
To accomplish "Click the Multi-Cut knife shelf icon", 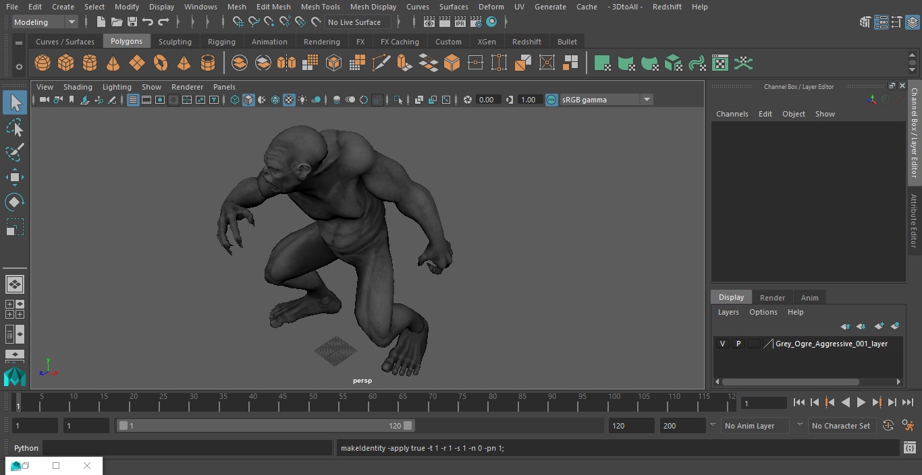I will click(x=381, y=63).
